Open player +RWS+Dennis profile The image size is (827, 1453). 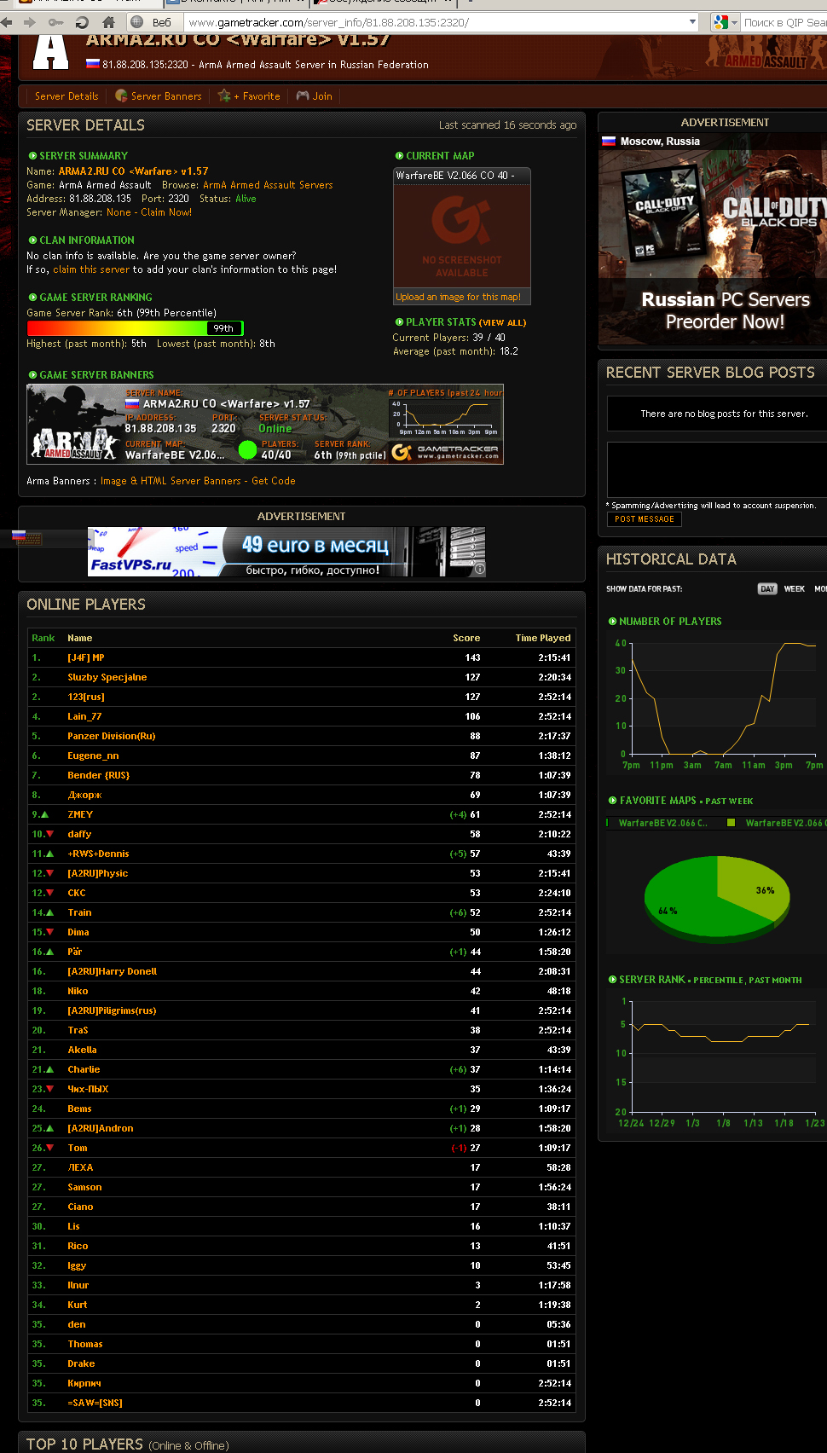pos(99,854)
